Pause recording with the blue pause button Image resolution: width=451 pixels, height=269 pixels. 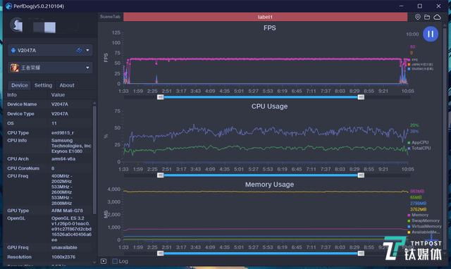pos(431,34)
